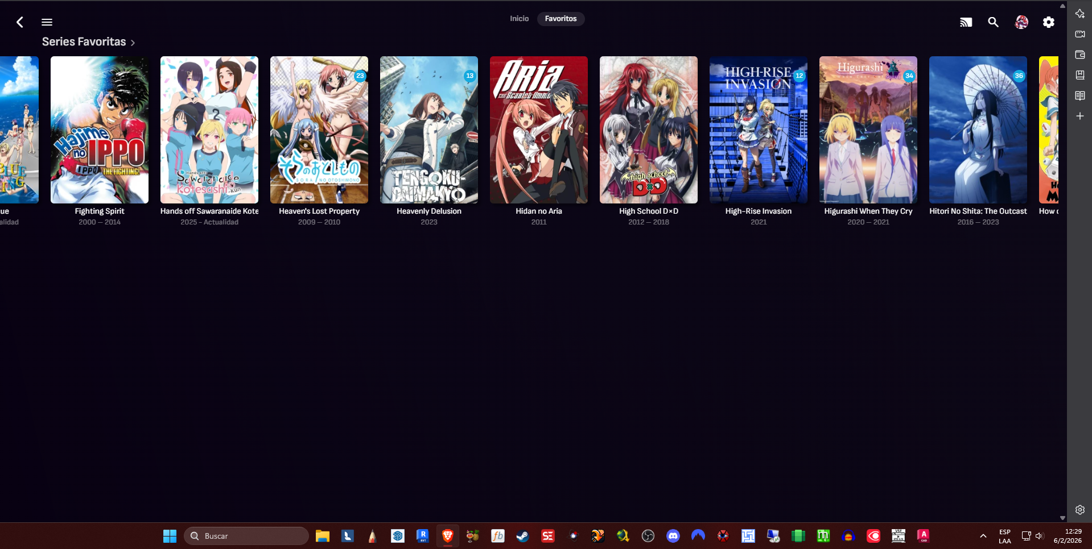Click the Hitori No Shita: The Outcast title

978,211
